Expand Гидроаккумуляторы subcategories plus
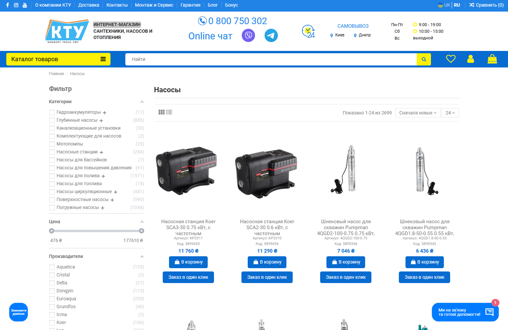The image size is (508, 330). pos(105,113)
